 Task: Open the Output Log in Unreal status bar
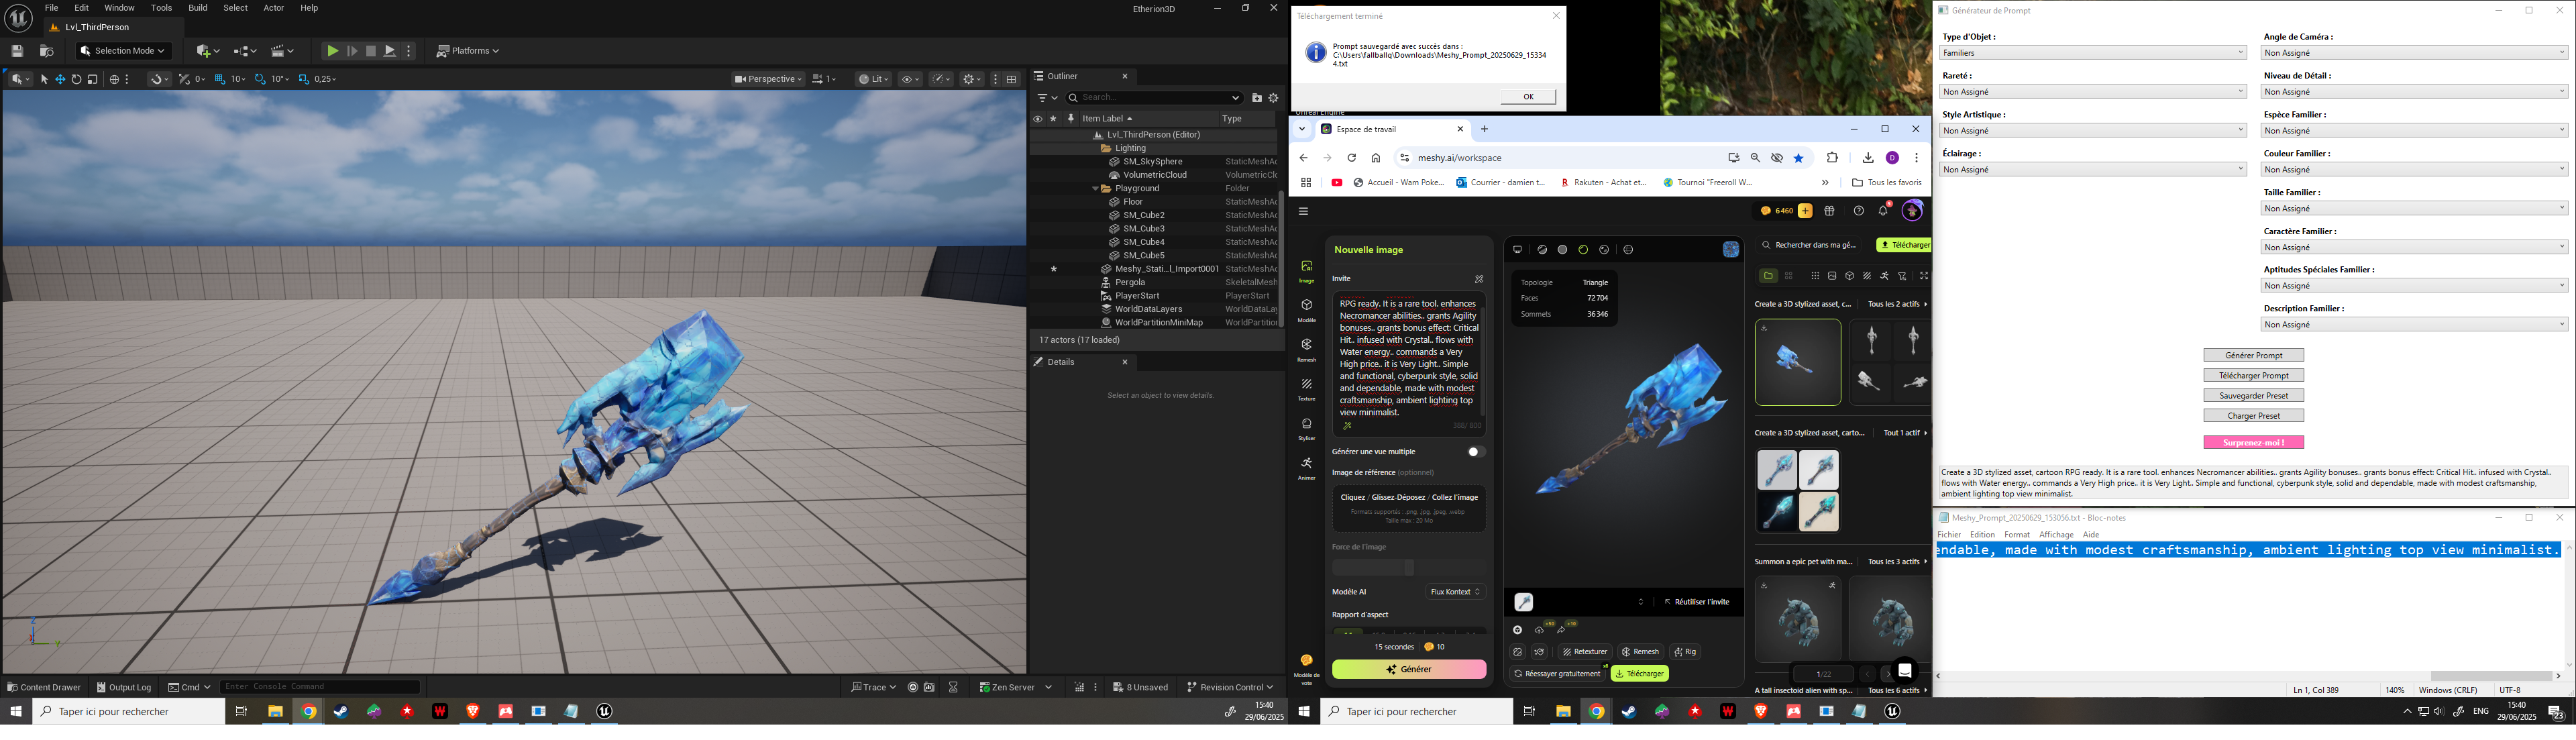124,687
